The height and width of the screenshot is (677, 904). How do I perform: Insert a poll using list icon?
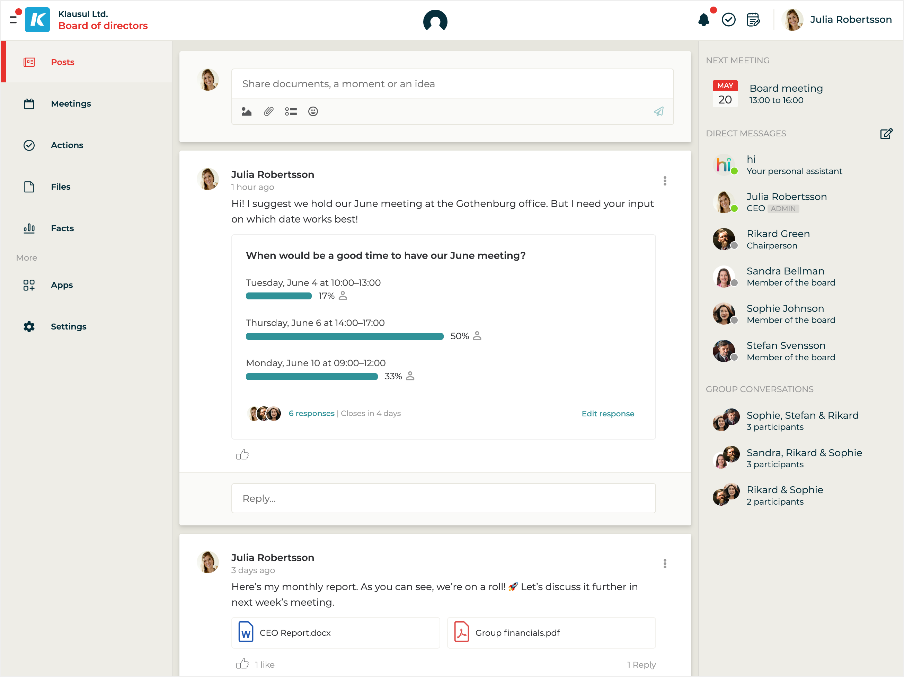click(291, 111)
